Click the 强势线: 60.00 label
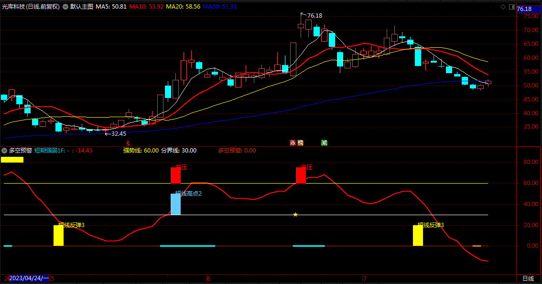 click(141, 151)
